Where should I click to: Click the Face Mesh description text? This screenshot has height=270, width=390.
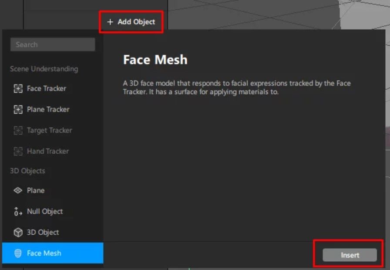(x=237, y=88)
